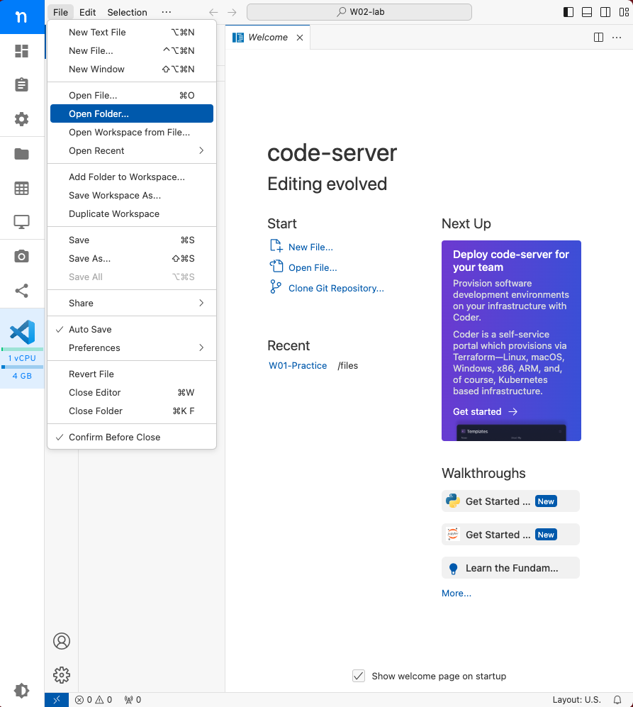
Task: Open the tables grid icon in sidebar
Action: pyautogui.click(x=22, y=188)
